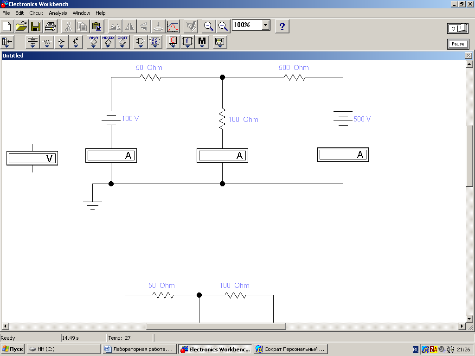The height and width of the screenshot is (356, 475).
Task: Open the Controls parts bin
Action: point(187,42)
